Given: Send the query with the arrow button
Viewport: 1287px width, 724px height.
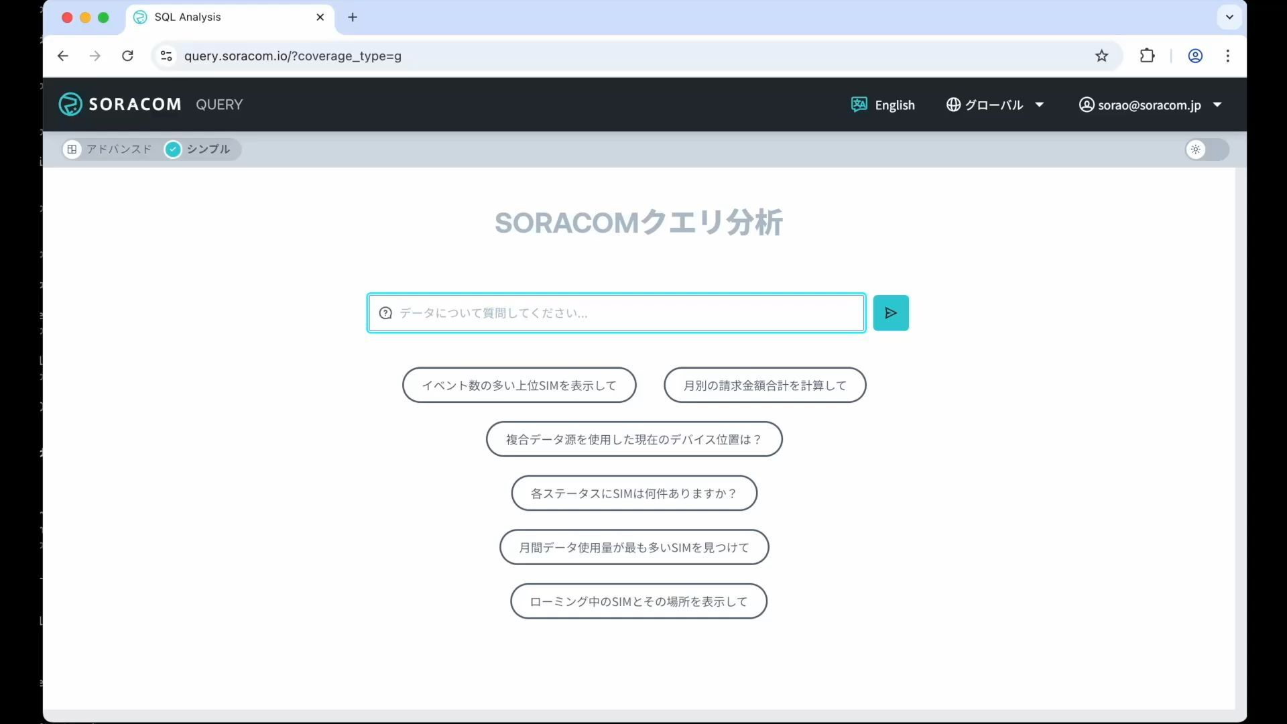Looking at the screenshot, I should coord(891,313).
